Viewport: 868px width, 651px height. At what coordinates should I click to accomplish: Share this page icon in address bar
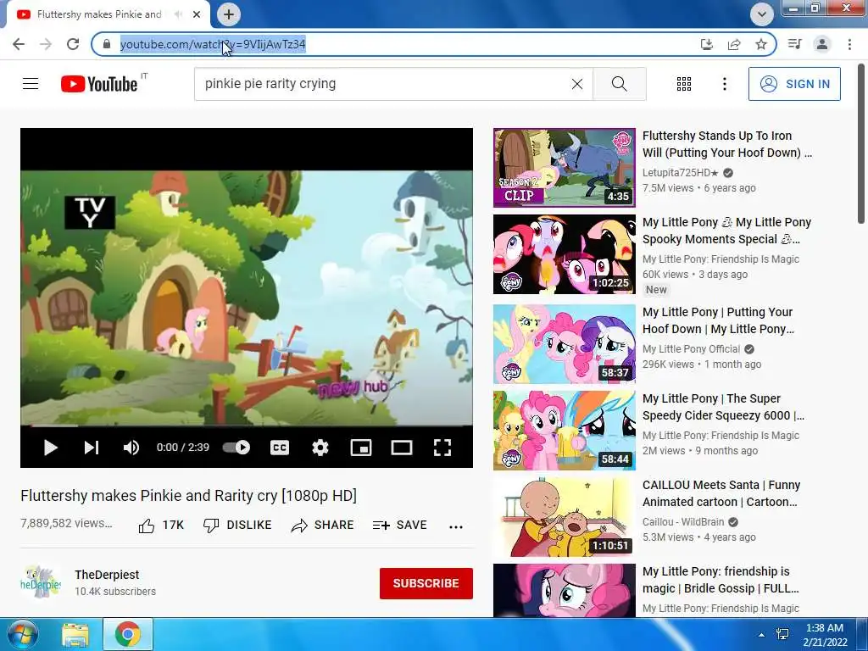[734, 44]
